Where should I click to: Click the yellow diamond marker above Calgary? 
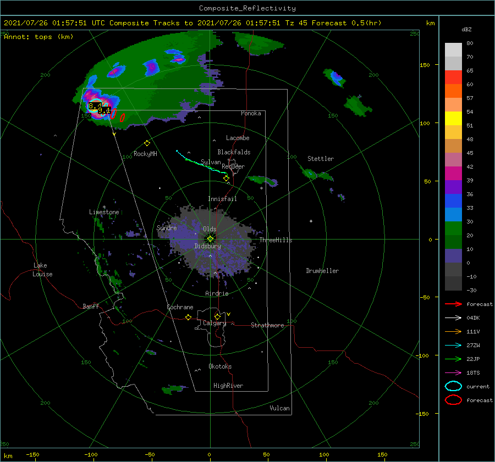point(217,316)
